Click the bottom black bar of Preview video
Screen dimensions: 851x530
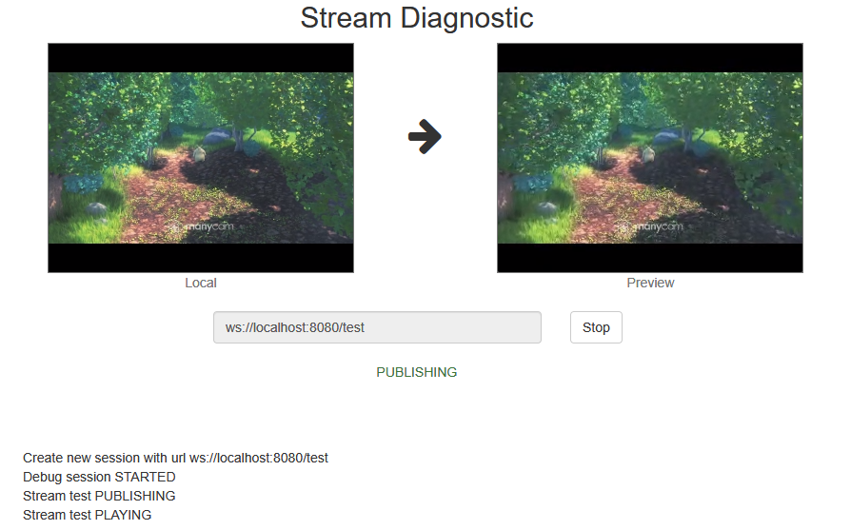click(x=650, y=258)
